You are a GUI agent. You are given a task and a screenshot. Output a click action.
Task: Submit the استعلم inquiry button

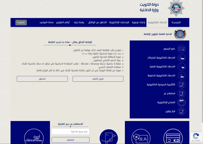point(71,140)
